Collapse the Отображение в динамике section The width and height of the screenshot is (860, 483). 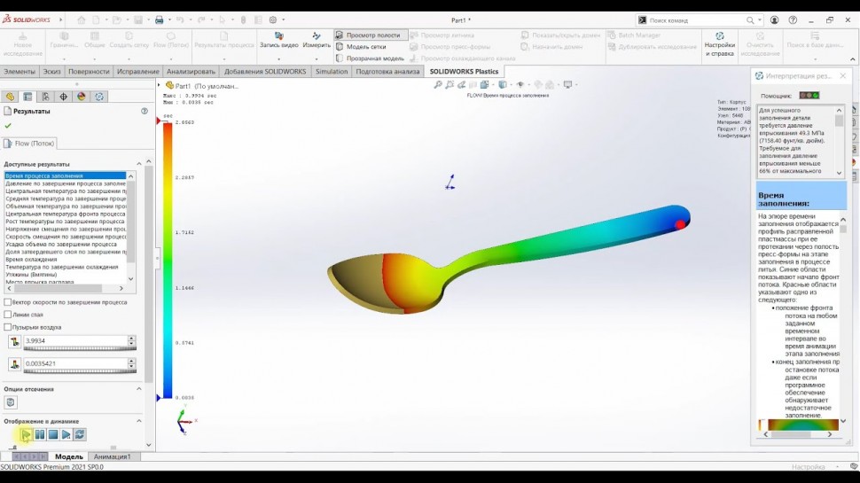point(139,421)
